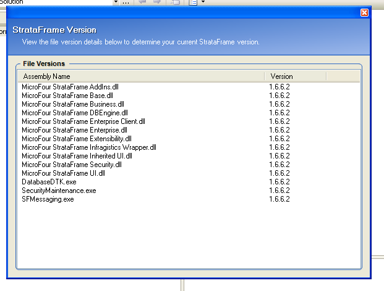Close the StrataFrame Version dialog
This screenshot has height=291, width=384.
click(364, 12)
